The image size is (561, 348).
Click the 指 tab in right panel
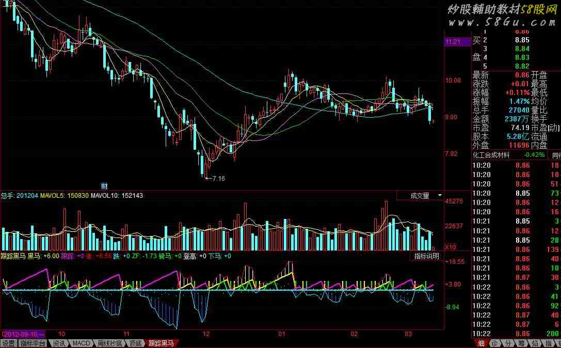click(548, 343)
